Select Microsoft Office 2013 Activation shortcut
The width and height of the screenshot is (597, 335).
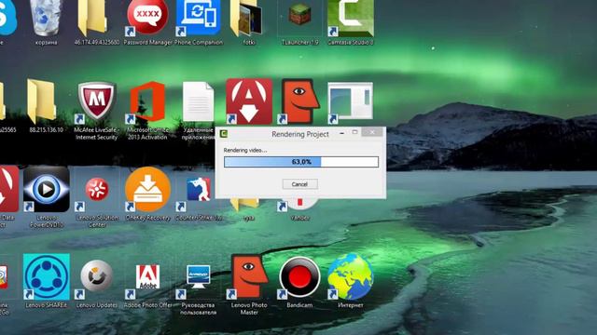pos(147,101)
